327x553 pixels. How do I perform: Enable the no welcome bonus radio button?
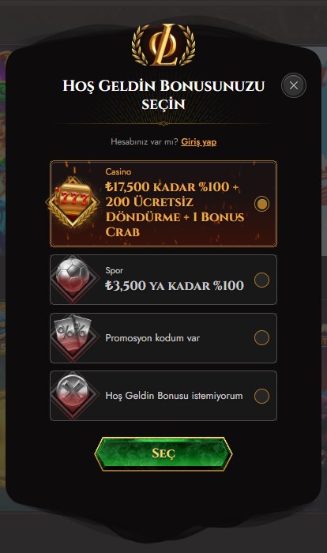pos(261,396)
